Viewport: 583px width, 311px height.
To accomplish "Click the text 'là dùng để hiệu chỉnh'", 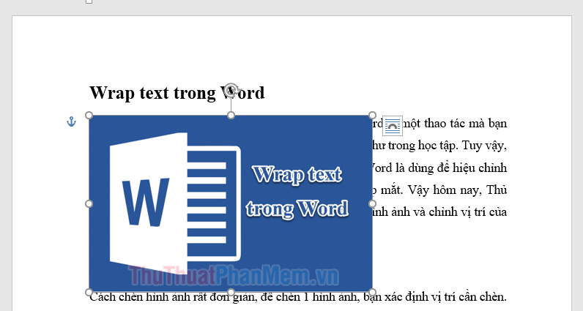I will [451, 168].
